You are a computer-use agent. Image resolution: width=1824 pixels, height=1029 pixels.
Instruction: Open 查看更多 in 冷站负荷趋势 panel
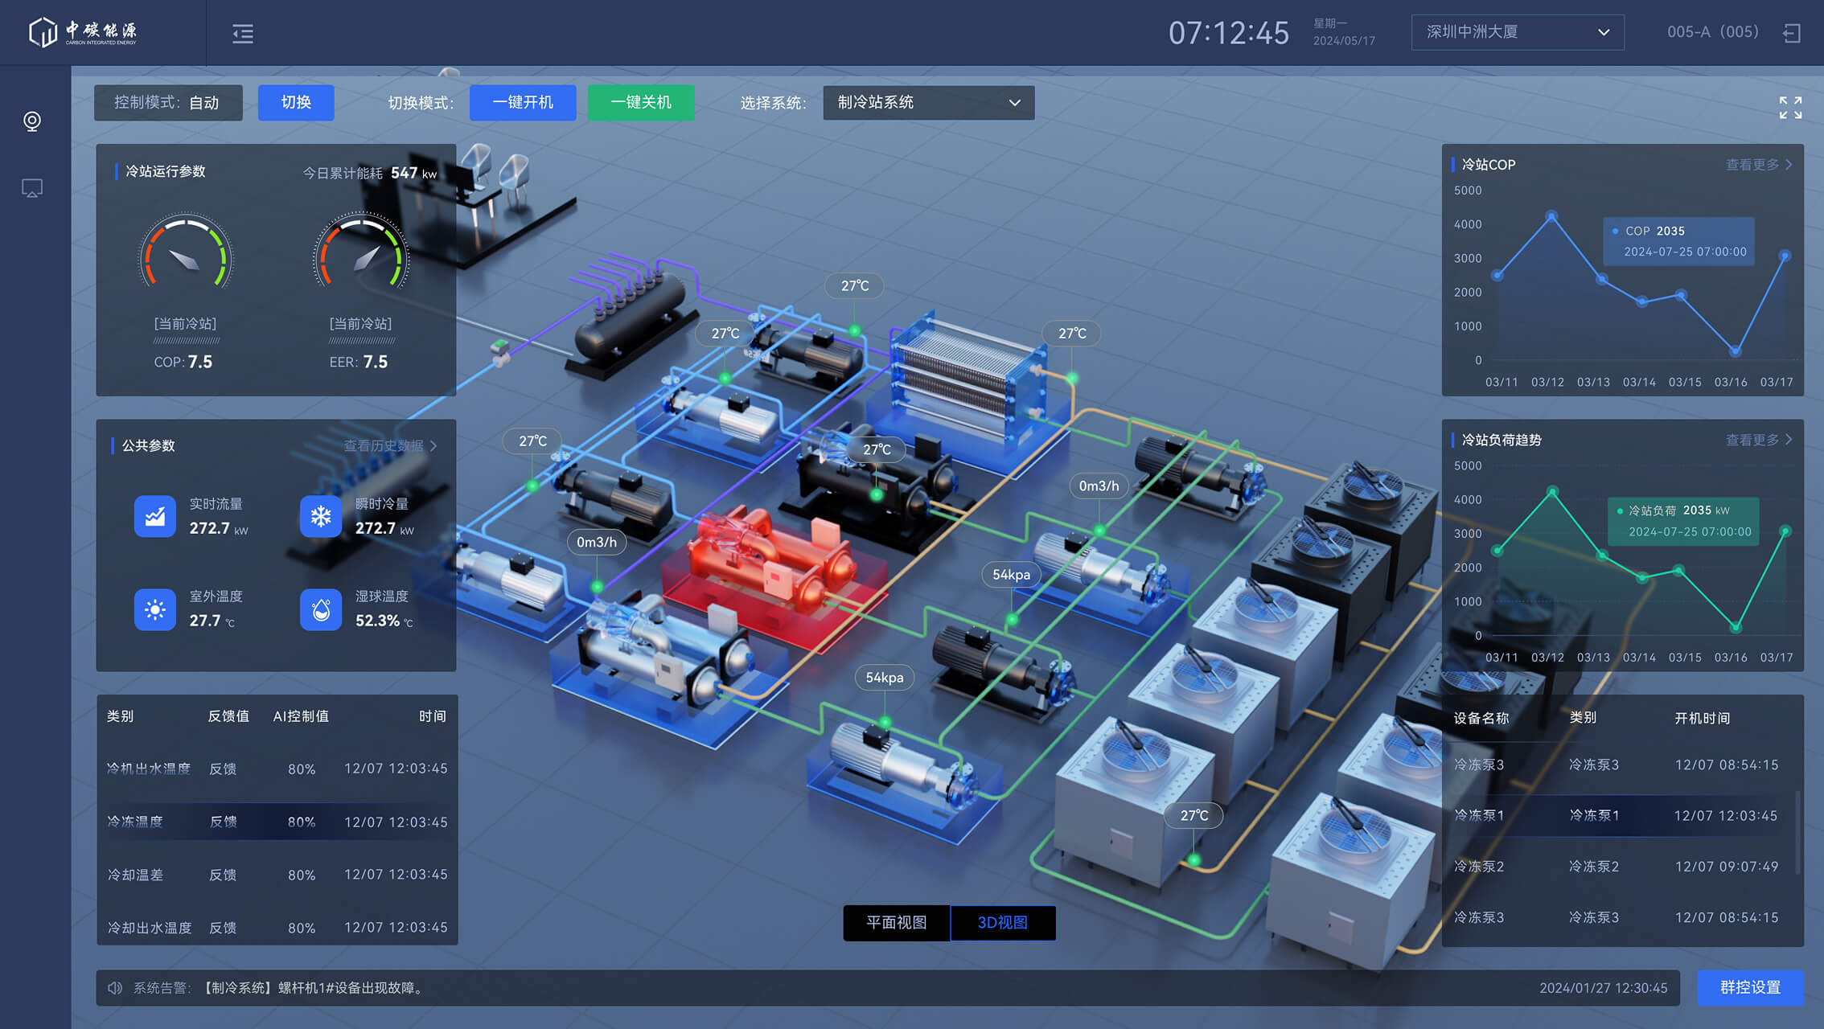point(1758,440)
